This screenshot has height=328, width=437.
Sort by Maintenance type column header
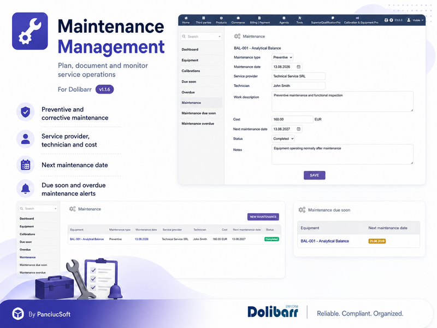pos(120,230)
